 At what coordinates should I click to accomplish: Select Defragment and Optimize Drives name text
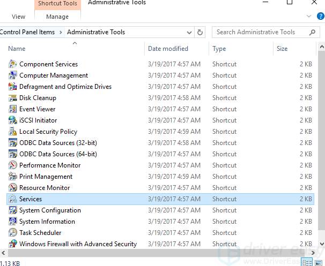pos(65,87)
